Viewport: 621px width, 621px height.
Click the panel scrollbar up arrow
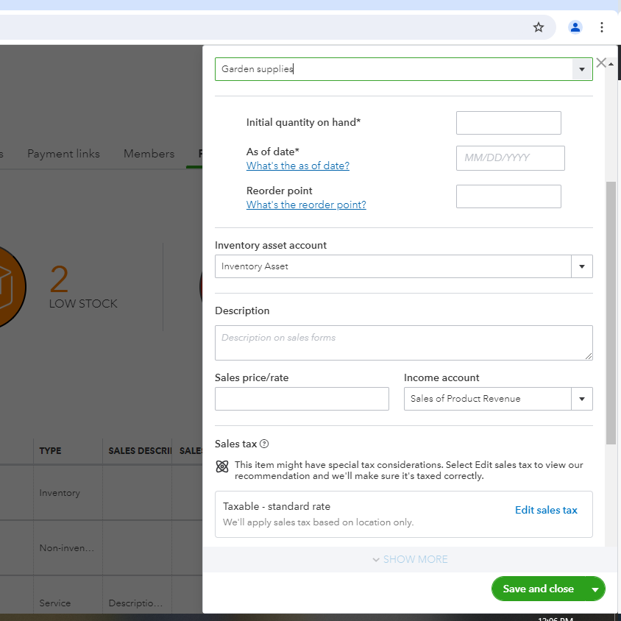611,64
